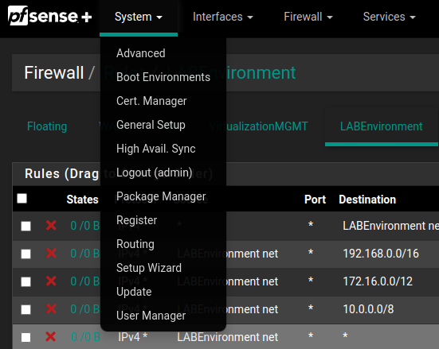Collapse the System dropdown menu
The height and width of the screenshot is (349, 439).
point(139,17)
